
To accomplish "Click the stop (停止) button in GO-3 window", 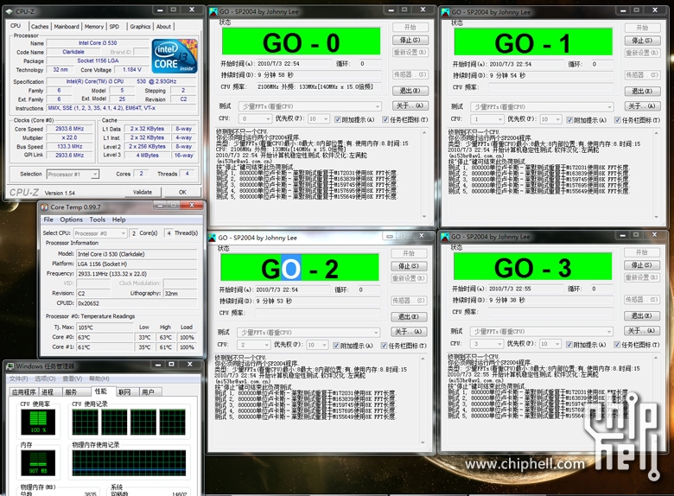I will pos(642,265).
